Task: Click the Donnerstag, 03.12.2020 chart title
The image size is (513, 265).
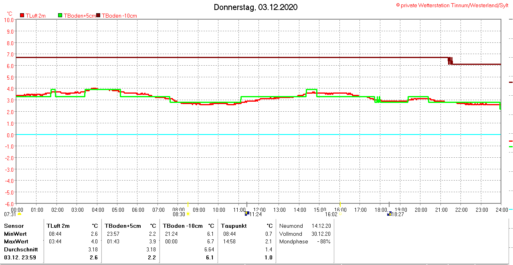Action: pos(255,7)
